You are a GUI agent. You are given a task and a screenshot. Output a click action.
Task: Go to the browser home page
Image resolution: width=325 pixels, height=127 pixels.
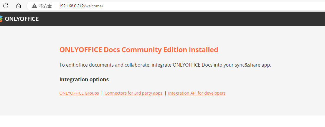[x=19, y=6]
